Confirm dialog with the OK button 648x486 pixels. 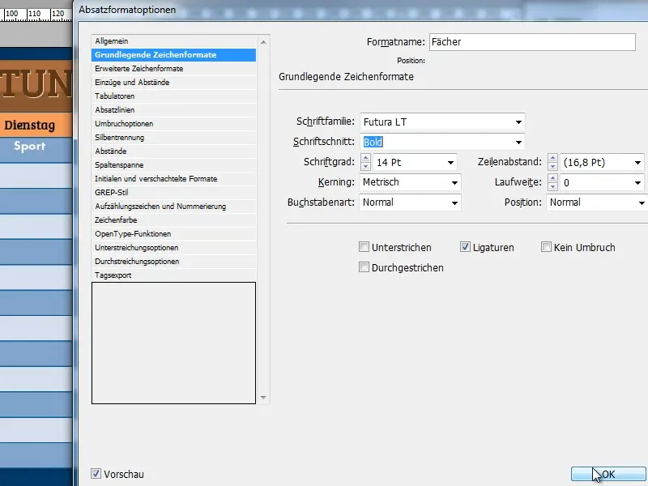[608, 474]
